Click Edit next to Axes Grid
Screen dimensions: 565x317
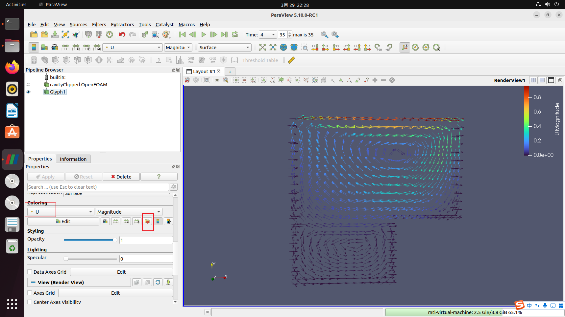click(115, 293)
